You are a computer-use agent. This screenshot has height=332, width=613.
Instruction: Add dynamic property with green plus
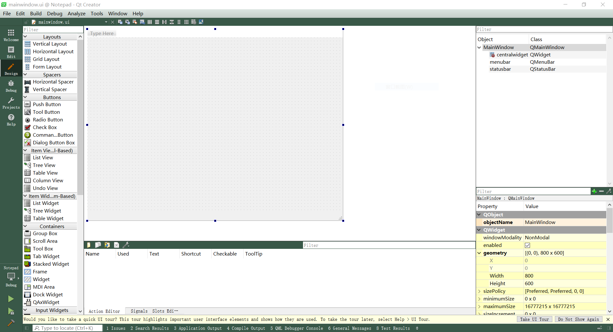click(594, 191)
